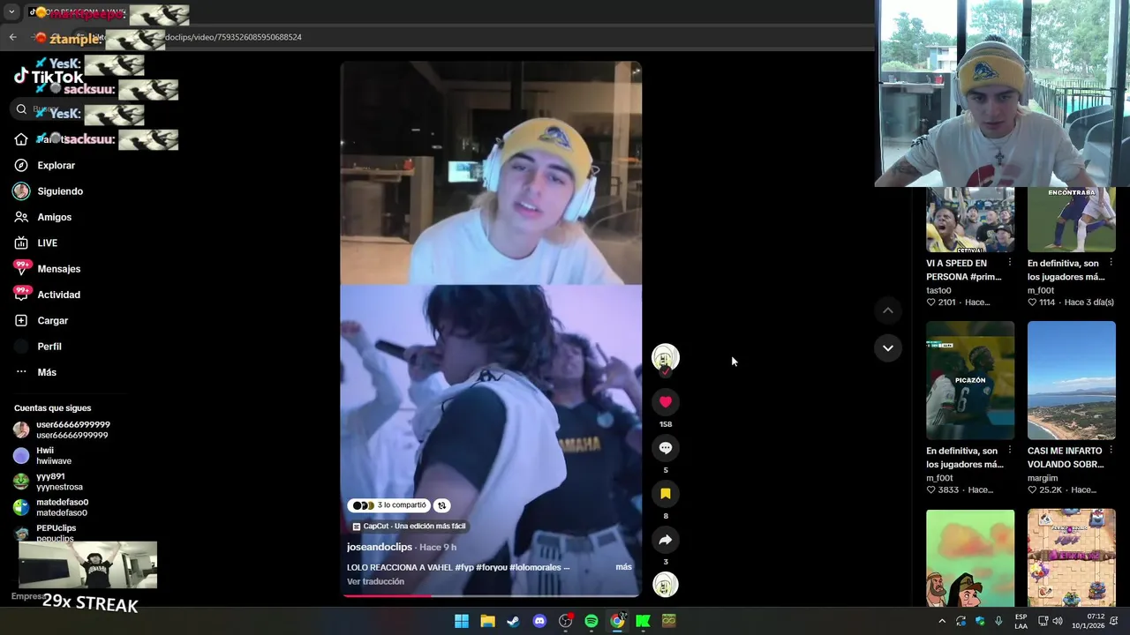Image resolution: width=1130 pixels, height=635 pixels.
Task: Open the spinning sound disc icon
Action: coord(666,585)
